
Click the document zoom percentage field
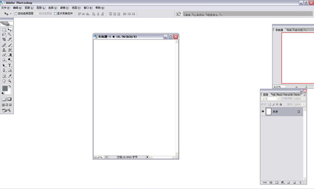[x=99, y=158]
